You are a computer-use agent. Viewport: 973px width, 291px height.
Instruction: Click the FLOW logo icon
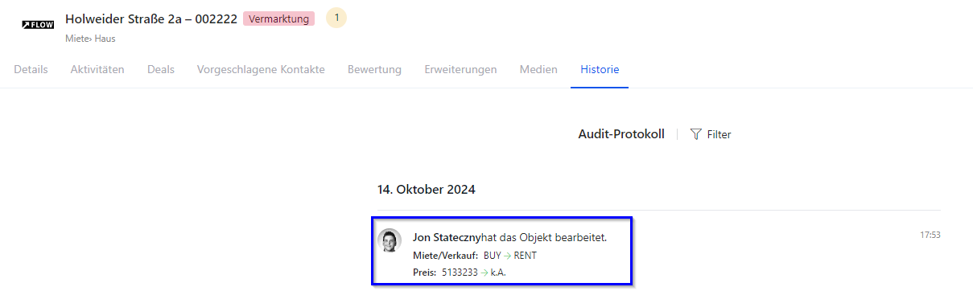[38, 25]
